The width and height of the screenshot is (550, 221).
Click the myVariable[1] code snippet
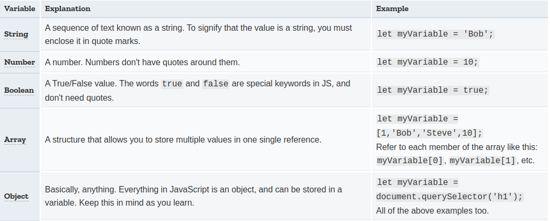[482, 161]
